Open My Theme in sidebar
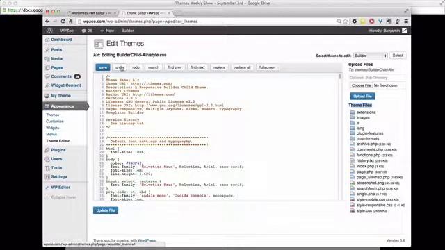 (60, 96)
